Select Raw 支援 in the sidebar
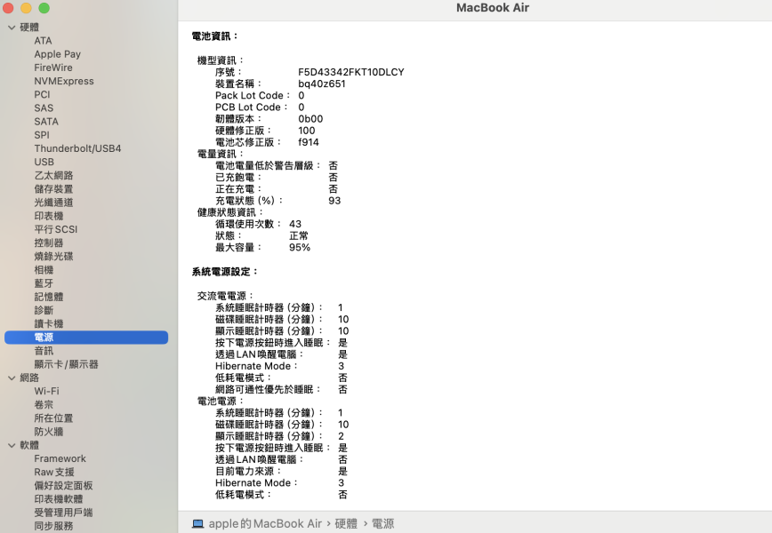772x533 pixels. (54, 472)
